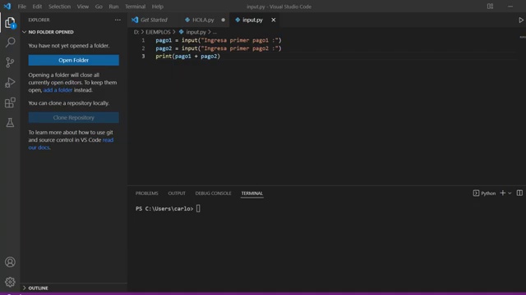This screenshot has height=295, width=526.
Task: Switch to the Debug Console tab
Action: [x=213, y=193]
